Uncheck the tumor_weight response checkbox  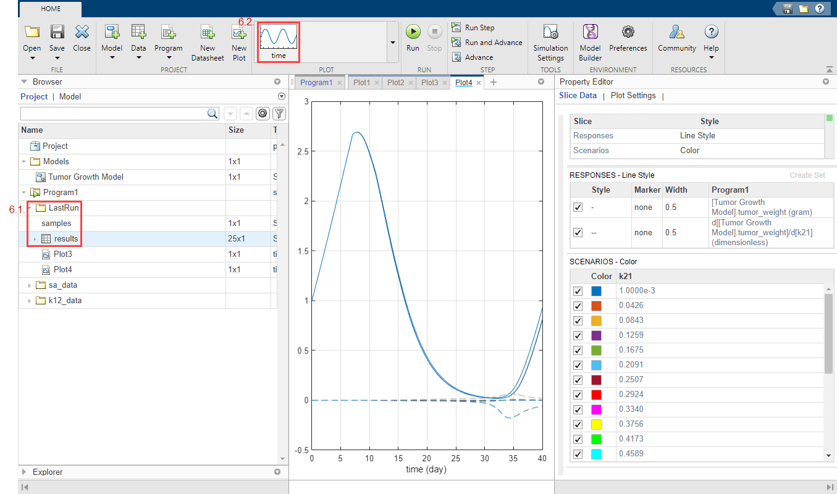(x=578, y=207)
